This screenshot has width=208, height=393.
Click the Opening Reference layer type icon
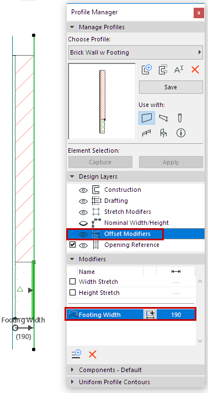tap(96, 245)
